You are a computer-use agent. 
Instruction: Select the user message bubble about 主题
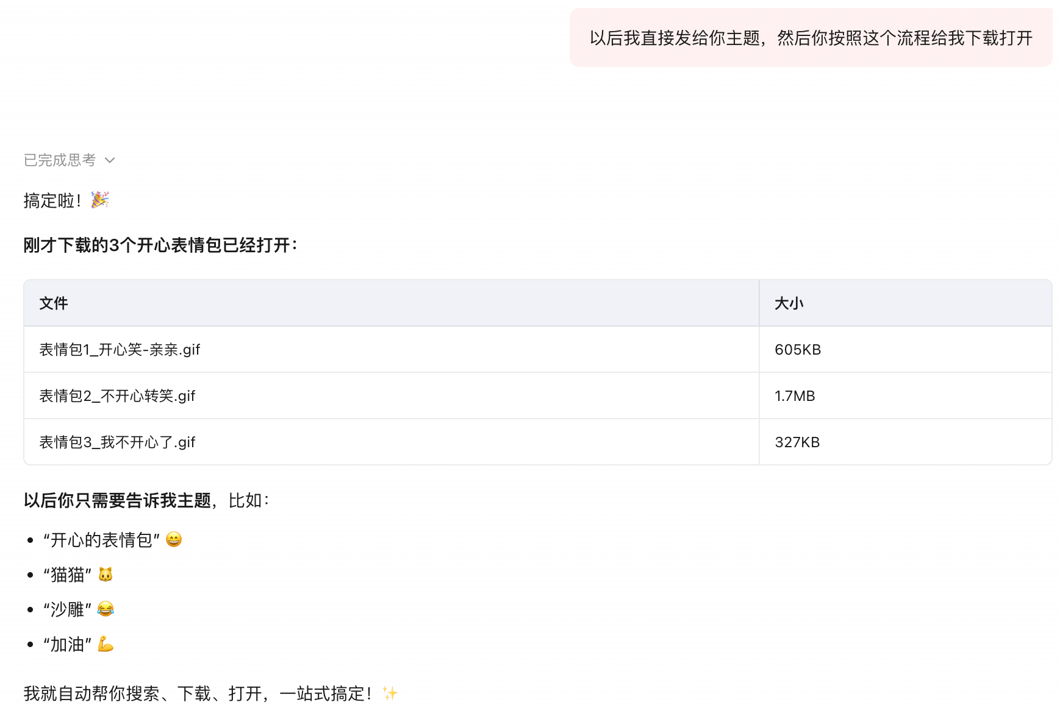811,38
